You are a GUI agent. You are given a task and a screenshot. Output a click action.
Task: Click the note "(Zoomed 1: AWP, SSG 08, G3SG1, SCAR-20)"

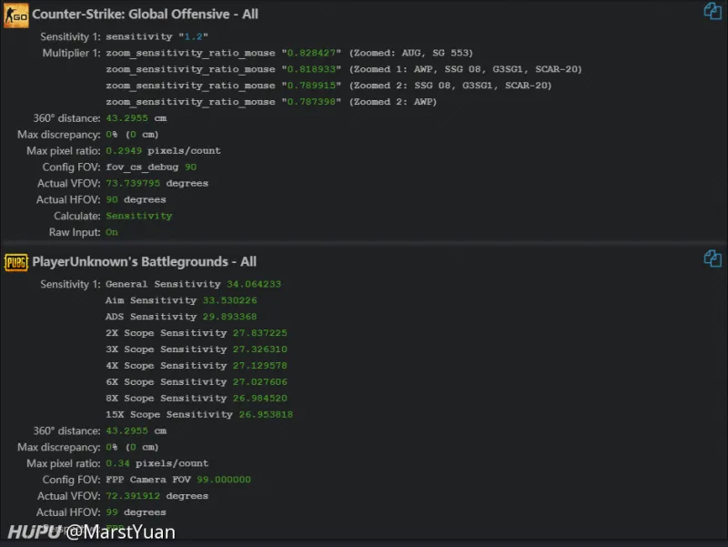click(465, 69)
